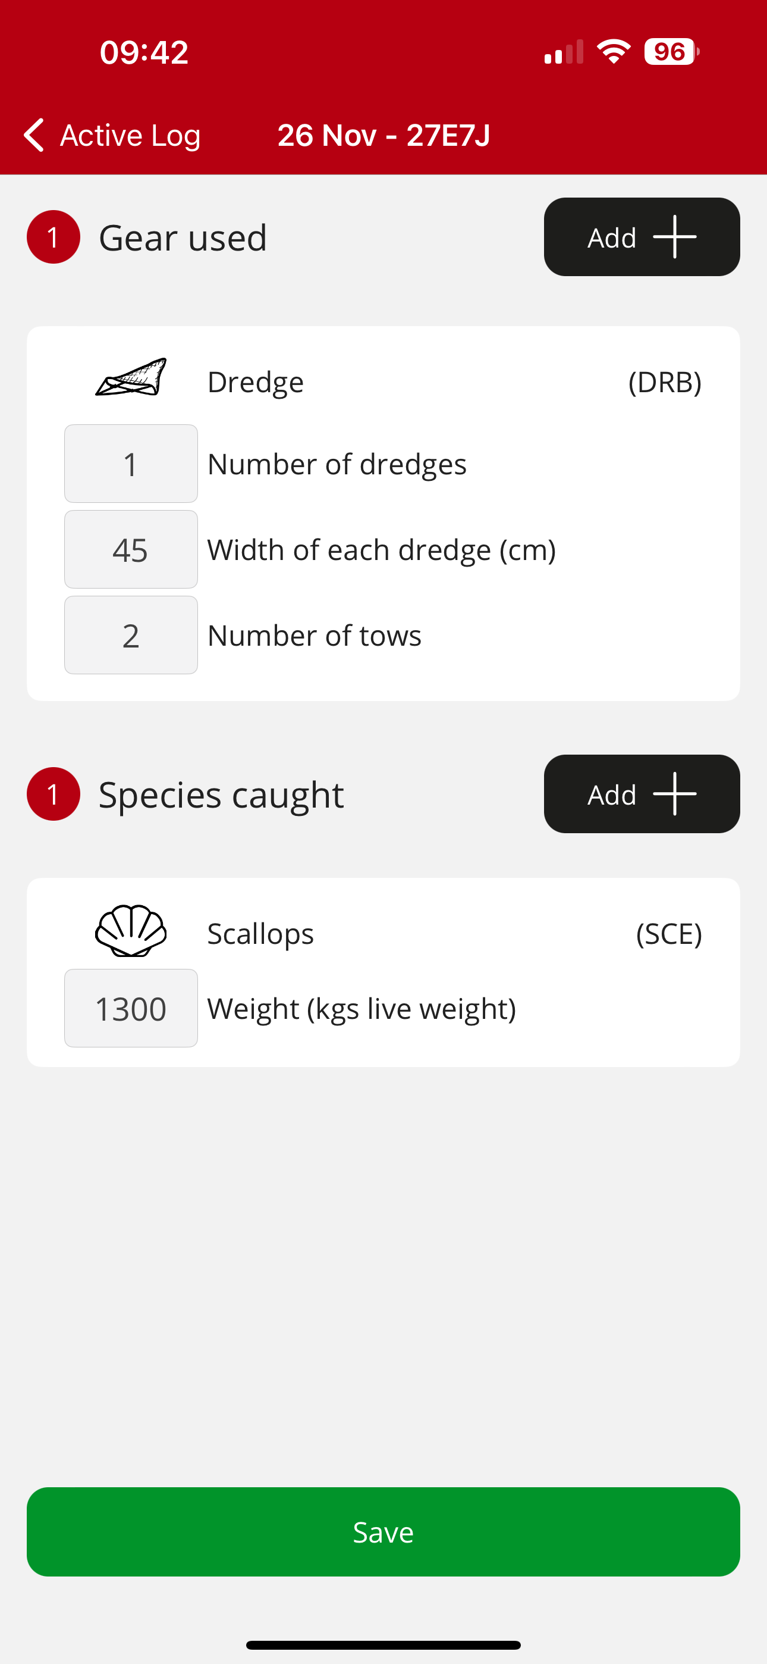The image size is (767, 1664).
Task: Tap the Wi-Fi status icon
Action: (x=614, y=52)
